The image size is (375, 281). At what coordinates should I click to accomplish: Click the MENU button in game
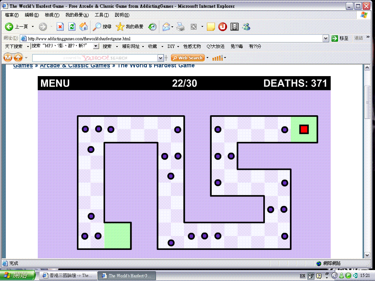55,83
